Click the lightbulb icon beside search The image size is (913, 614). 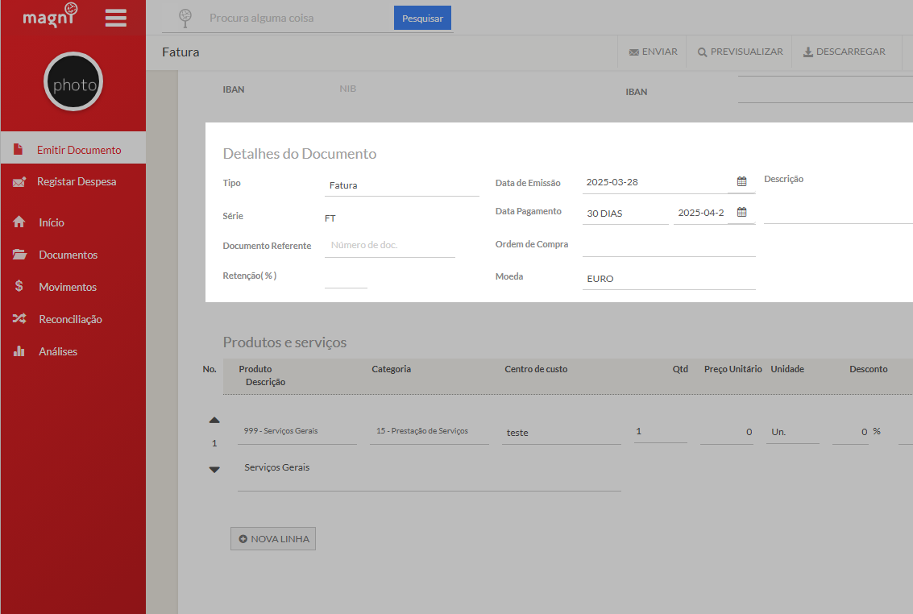[x=185, y=17]
